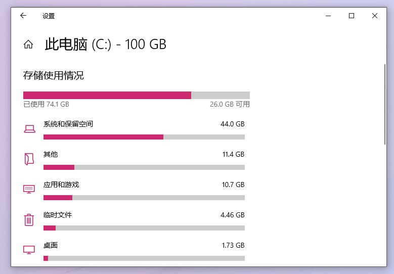
Task: Open 应用和游戏 storage category
Action: tap(61, 185)
